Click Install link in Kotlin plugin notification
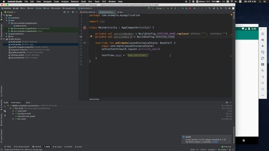This screenshot has height=151, width=269. [215, 142]
